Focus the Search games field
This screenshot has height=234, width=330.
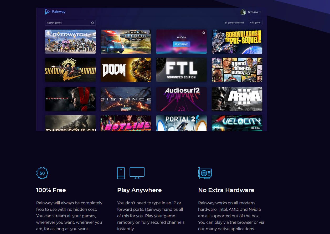68,23
